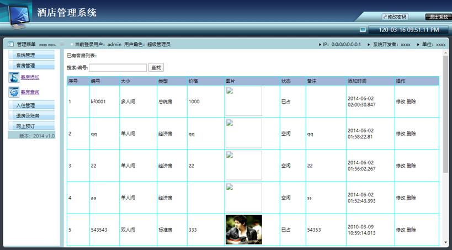
Task: Click the 退出系统 button
Action: (x=438, y=17)
